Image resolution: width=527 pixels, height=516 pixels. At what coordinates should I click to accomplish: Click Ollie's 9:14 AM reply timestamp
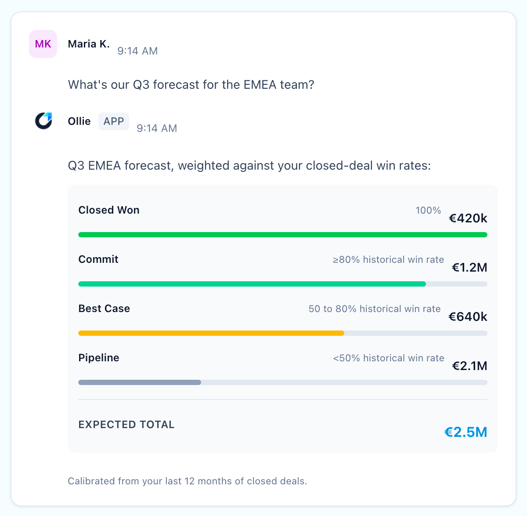click(x=157, y=128)
